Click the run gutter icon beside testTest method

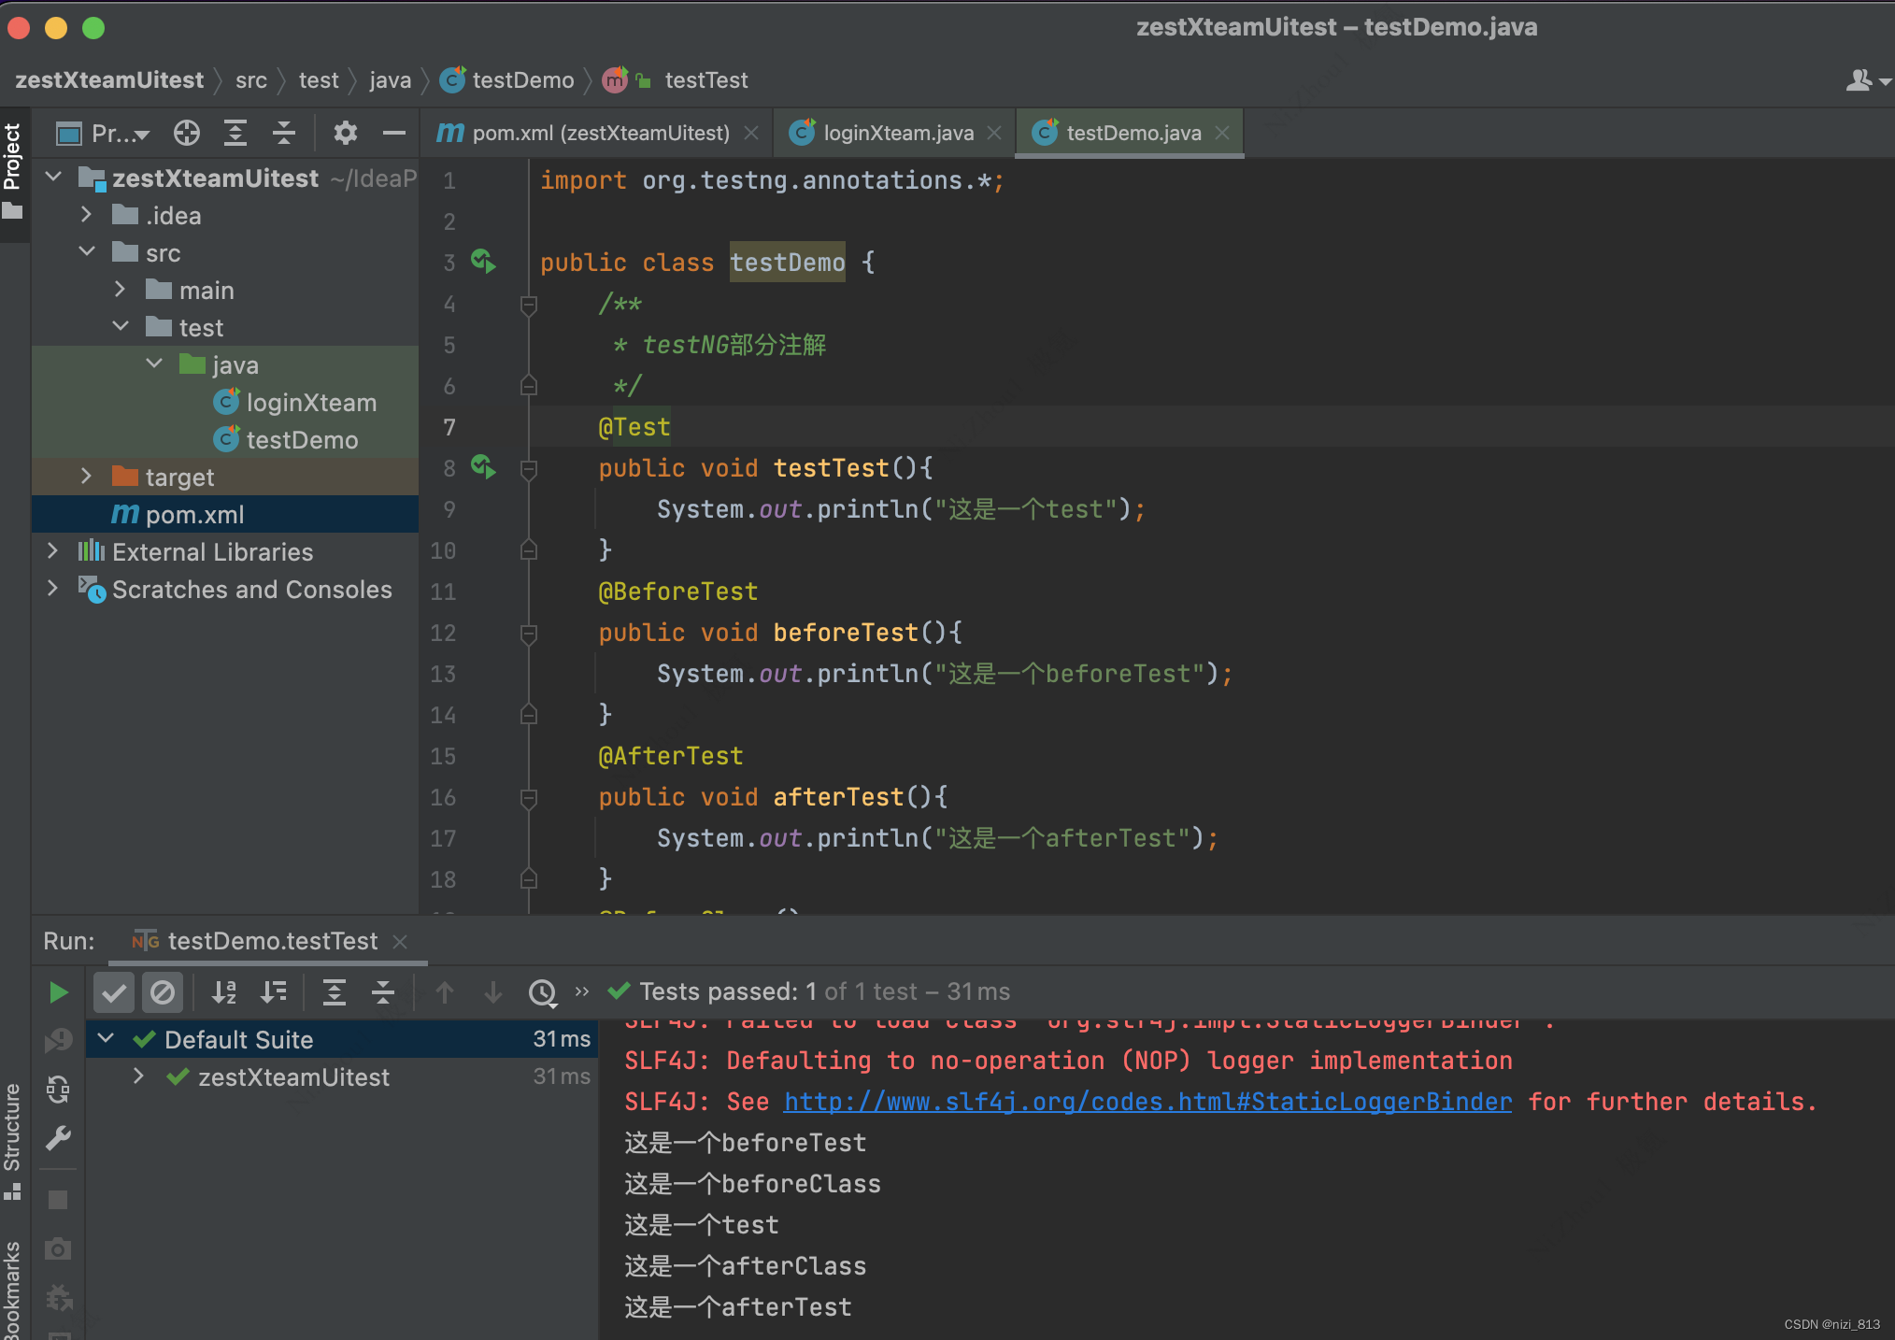click(x=483, y=466)
